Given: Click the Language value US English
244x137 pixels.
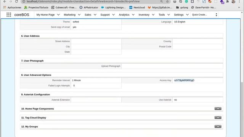Looking at the screenshot, I should click(x=180, y=22).
